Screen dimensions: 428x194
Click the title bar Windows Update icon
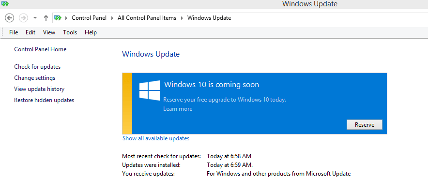5,4
